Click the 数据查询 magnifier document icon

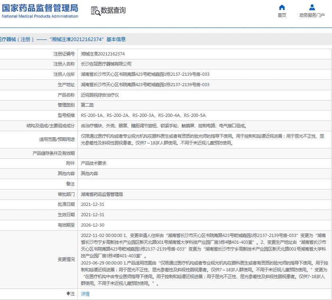pos(95,11)
